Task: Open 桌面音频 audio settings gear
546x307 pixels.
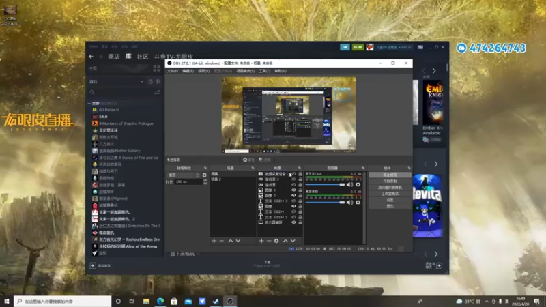Action: (x=358, y=202)
